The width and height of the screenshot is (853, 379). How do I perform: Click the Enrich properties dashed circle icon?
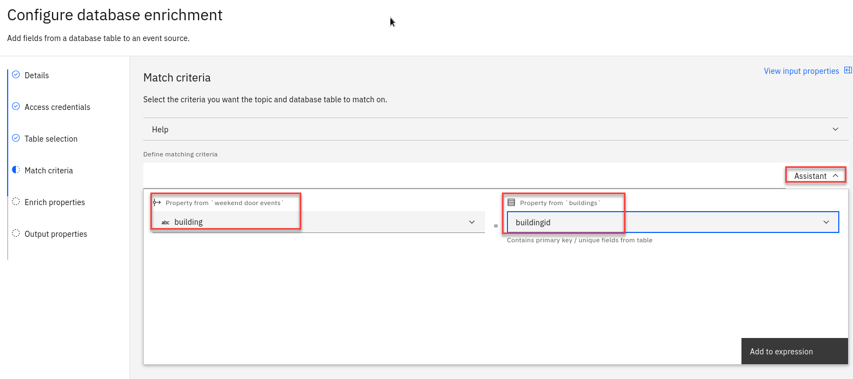click(16, 202)
